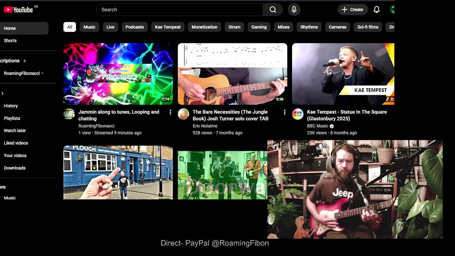Play the Kae Tempest Glastonbury thumbnail
The image size is (455, 256).
[x=343, y=74]
